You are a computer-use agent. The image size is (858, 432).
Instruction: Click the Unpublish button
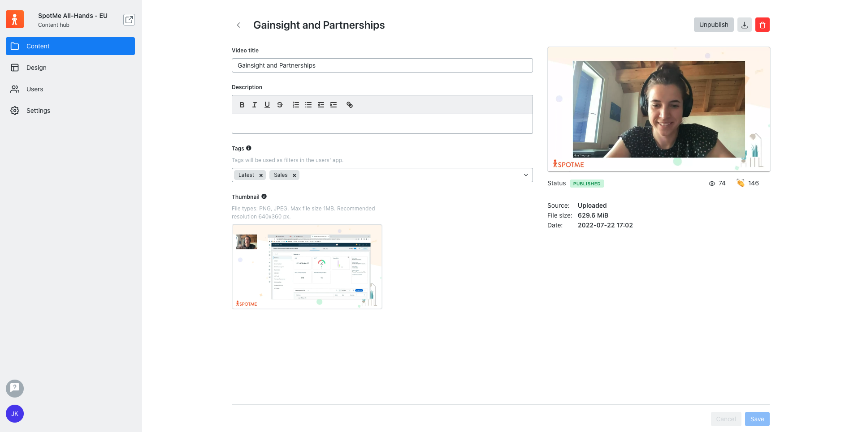714,25
